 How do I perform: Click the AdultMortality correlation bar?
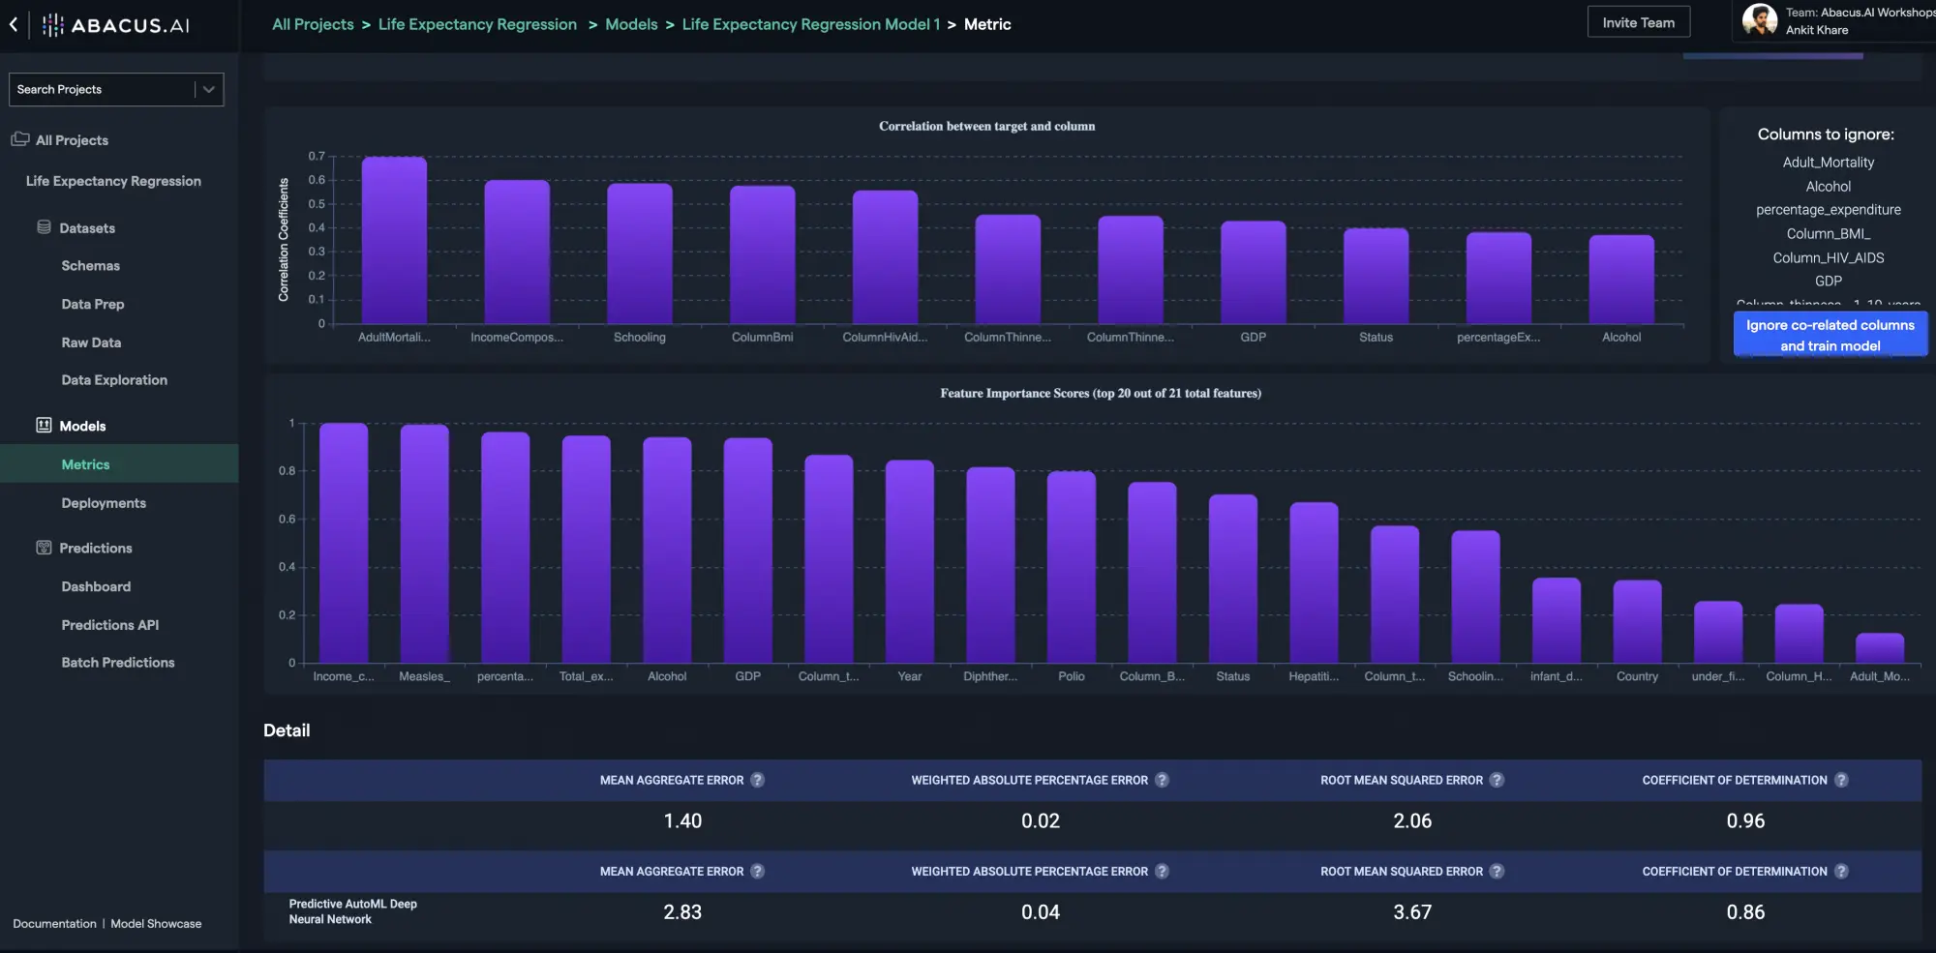pyautogui.click(x=394, y=240)
